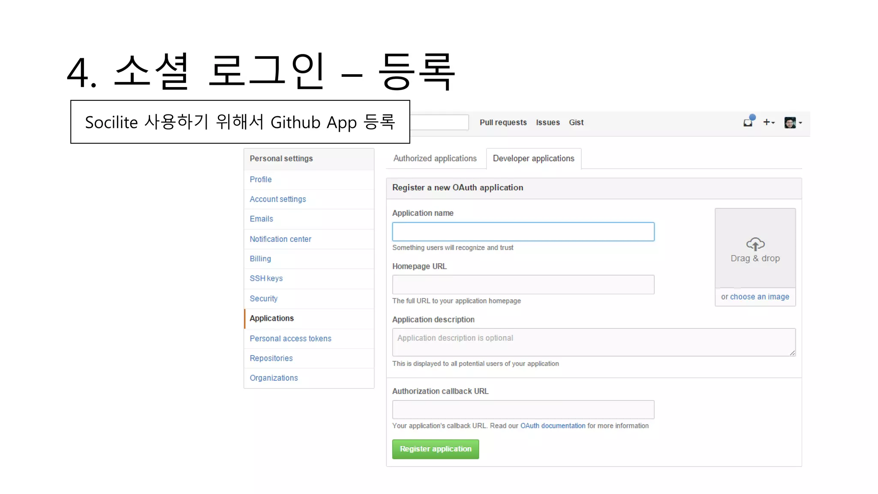The width and height of the screenshot is (878, 494).
Task: Open Notification center in sidebar
Action: tap(309, 239)
